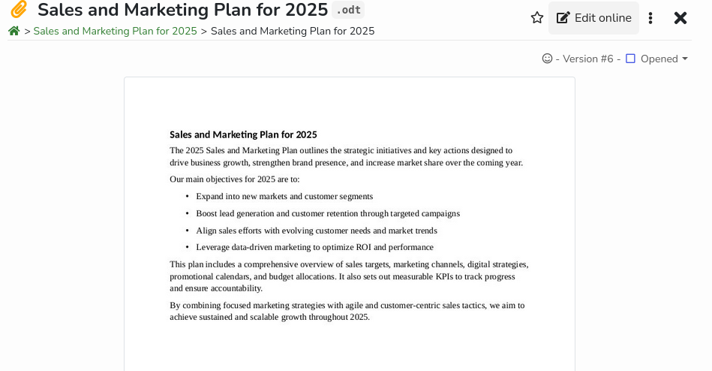Star this document as favorite
The height and width of the screenshot is (371, 712).
point(537,17)
